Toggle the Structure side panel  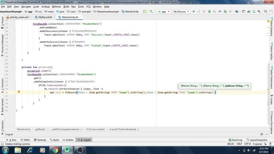2,85
